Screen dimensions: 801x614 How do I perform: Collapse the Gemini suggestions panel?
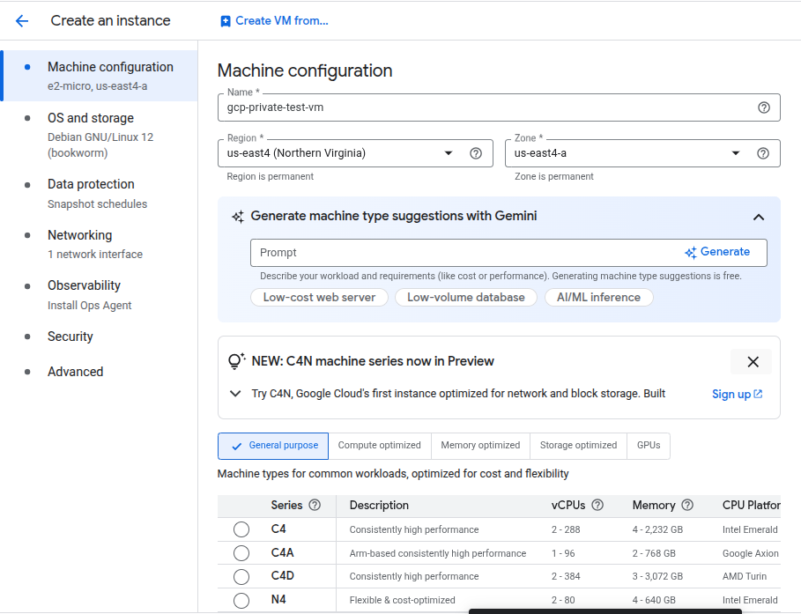pos(759,217)
